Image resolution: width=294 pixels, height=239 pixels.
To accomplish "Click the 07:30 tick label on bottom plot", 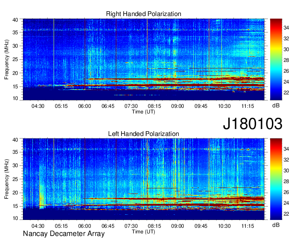I will 131,226.
